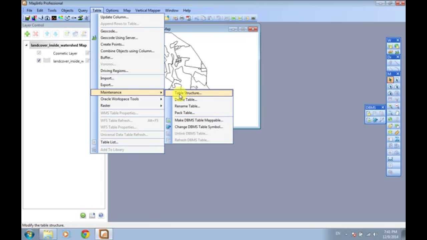Choose Rename Table... option
The width and height of the screenshot is (427, 240).
coord(199,106)
